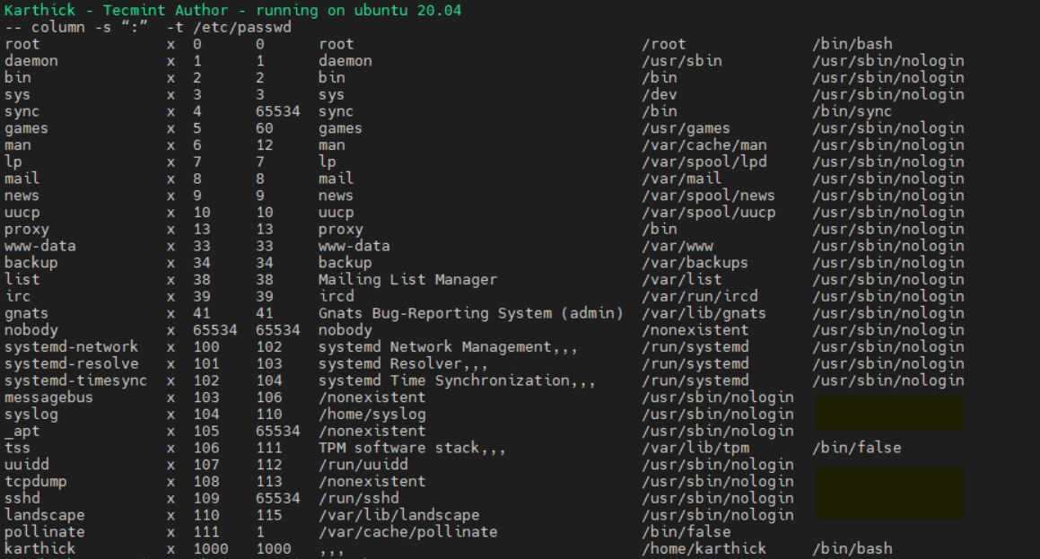Click the /var/lib/landscape path
Screen dimensions: 1040x559
pyautogui.click(x=398, y=515)
